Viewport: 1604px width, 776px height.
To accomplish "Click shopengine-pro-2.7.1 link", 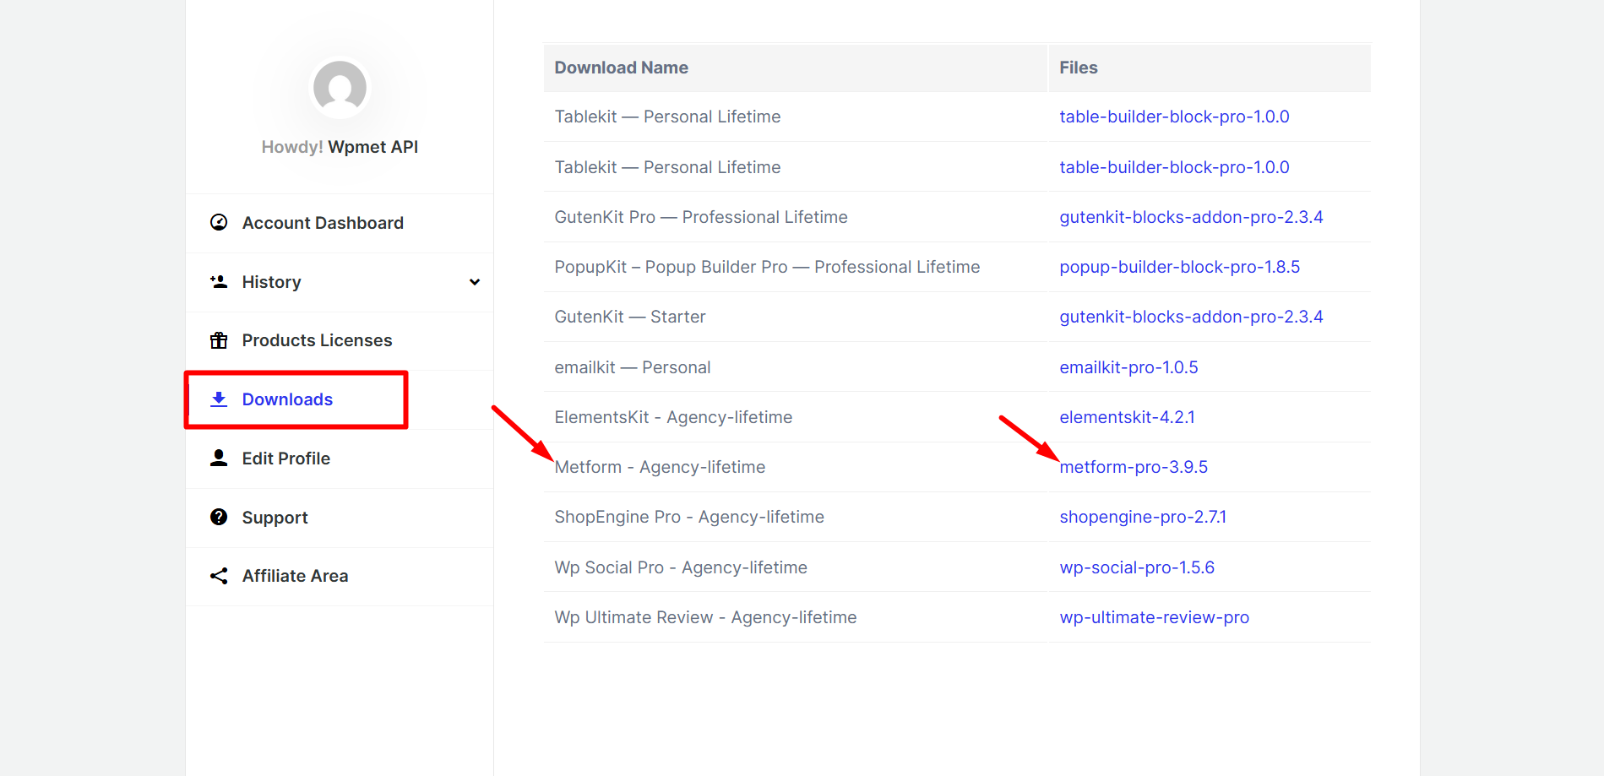I will (x=1144, y=516).
